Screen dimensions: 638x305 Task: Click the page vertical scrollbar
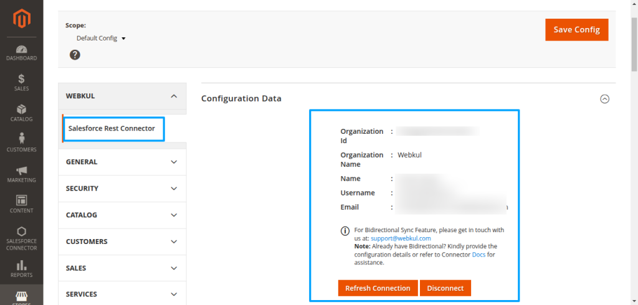pyautogui.click(x=634, y=44)
